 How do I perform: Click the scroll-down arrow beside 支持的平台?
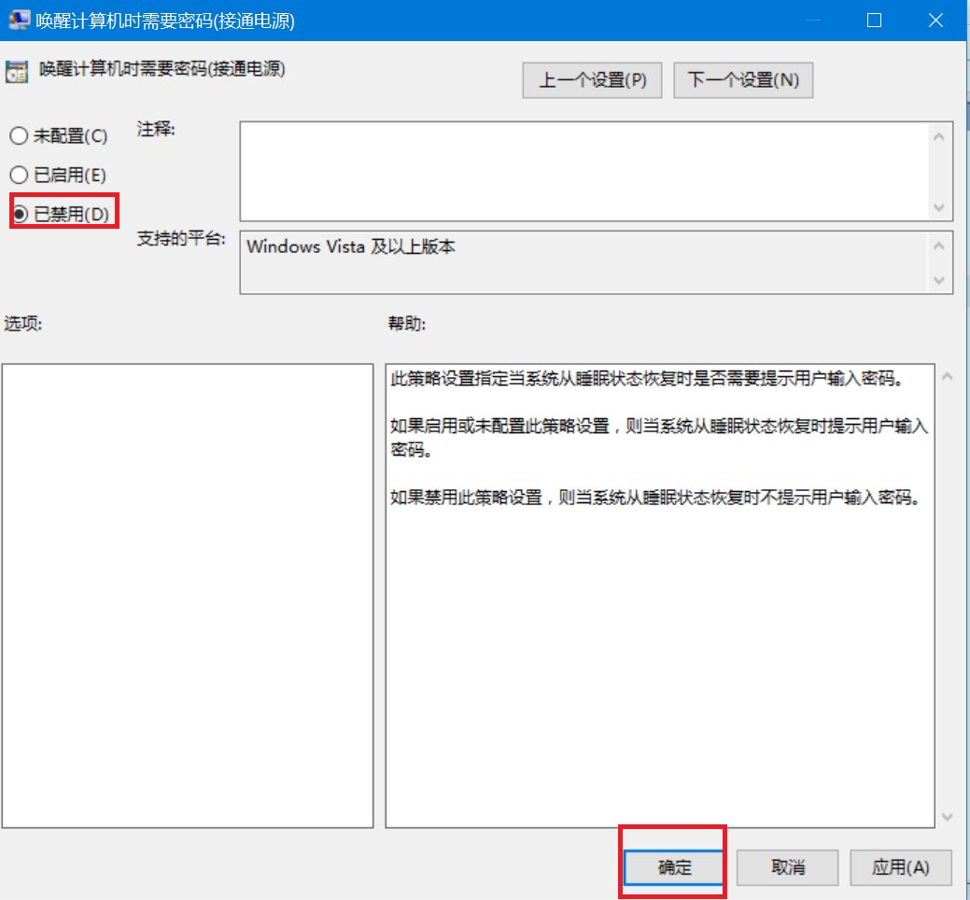pyautogui.click(x=939, y=281)
